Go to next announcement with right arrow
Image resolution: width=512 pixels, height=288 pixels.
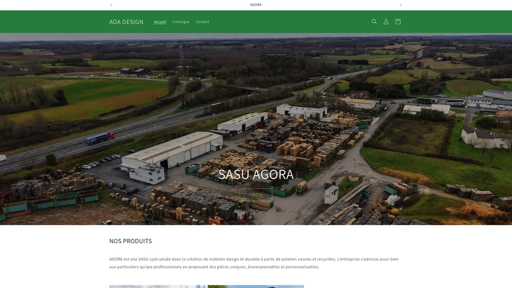[401, 5]
